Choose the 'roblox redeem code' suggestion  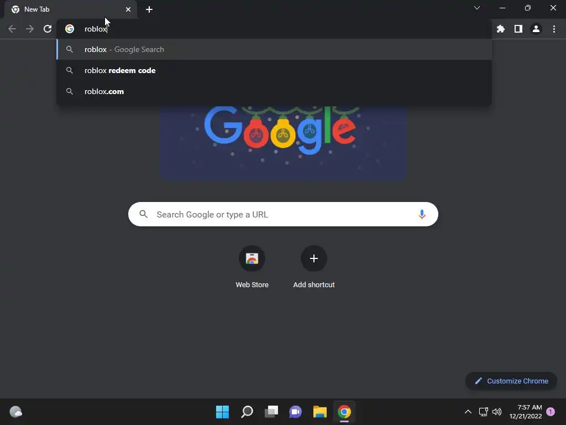click(274, 70)
